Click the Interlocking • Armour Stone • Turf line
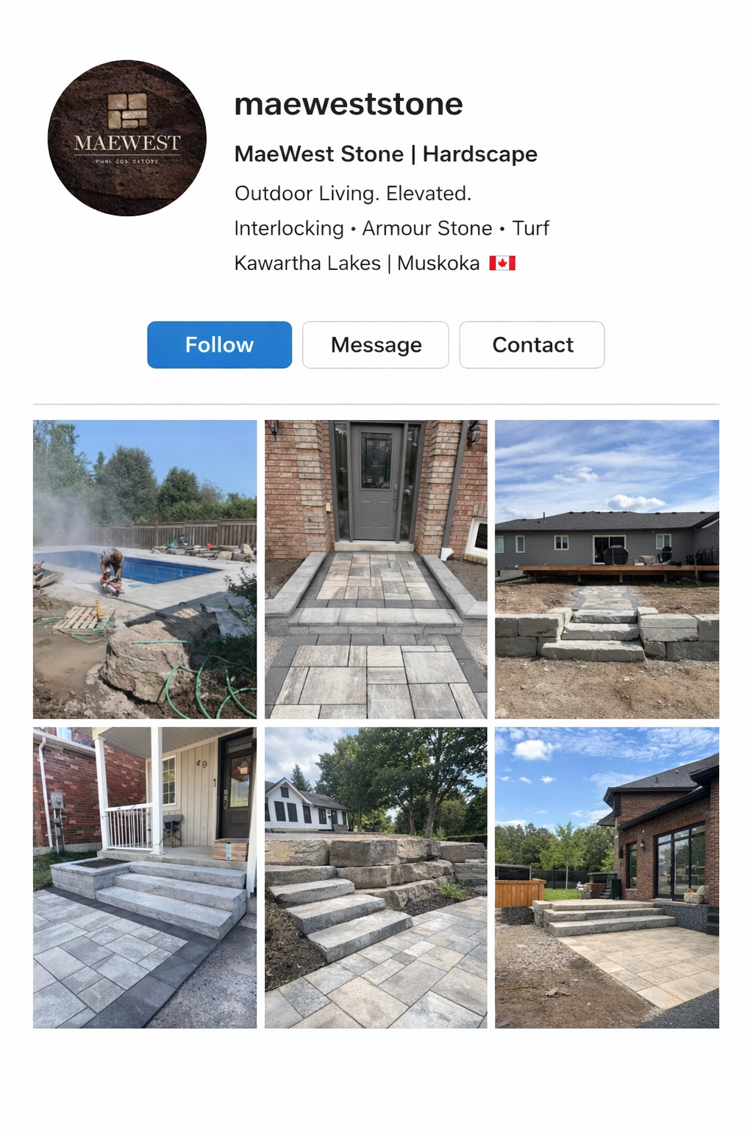The width and height of the screenshot is (753, 1130). coord(391,228)
